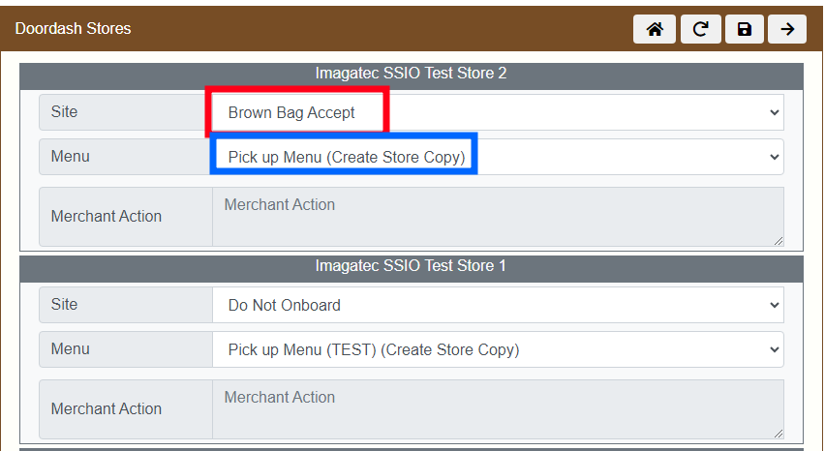The height and width of the screenshot is (451, 825).
Task: Select the Imagatec SSIO Test Store 1 header
Action: pyautogui.click(x=411, y=266)
